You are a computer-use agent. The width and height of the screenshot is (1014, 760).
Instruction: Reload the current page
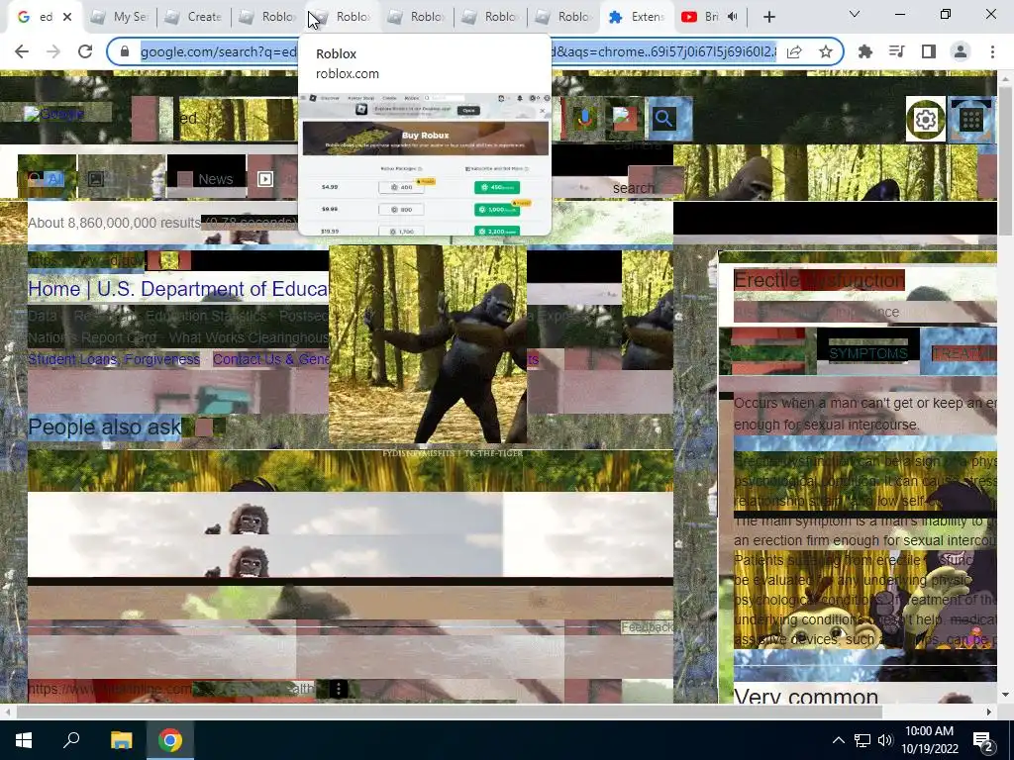(x=85, y=51)
